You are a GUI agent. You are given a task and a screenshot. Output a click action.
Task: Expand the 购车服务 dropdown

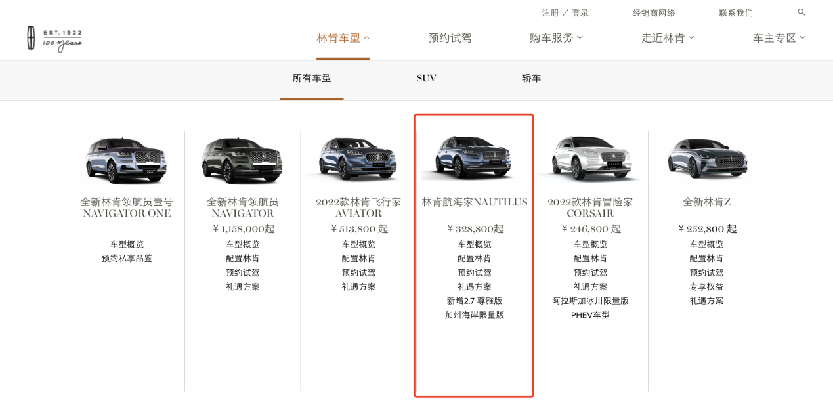point(556,38)
